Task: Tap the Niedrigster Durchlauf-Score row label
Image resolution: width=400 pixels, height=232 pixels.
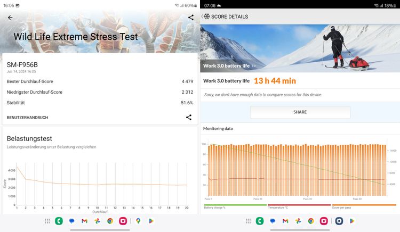Action: [35, 92]
